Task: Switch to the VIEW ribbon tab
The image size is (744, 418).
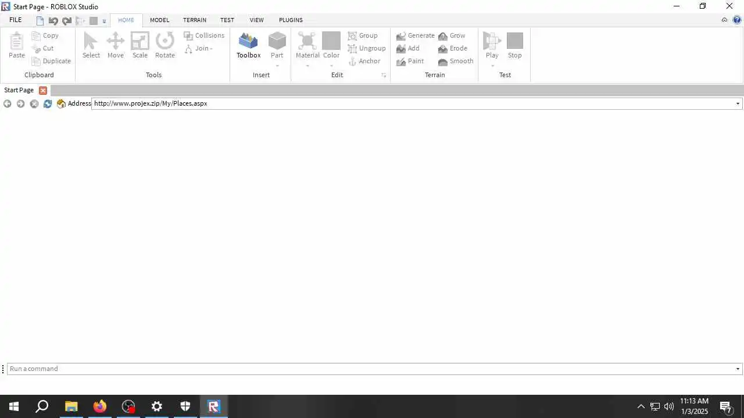Action: click(257, 20)
